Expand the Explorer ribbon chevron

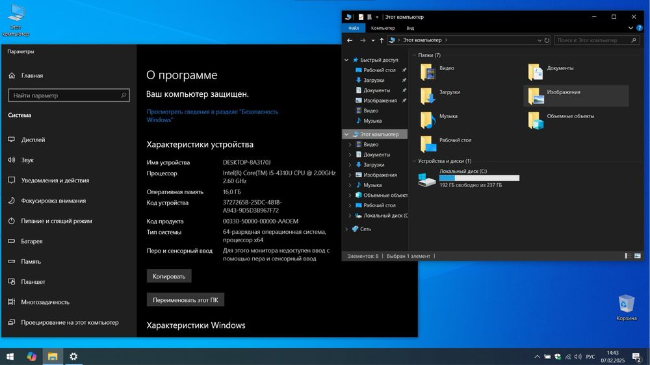[630, 28]
